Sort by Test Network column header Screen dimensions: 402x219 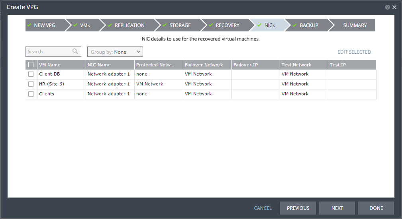tap(304, 65)
